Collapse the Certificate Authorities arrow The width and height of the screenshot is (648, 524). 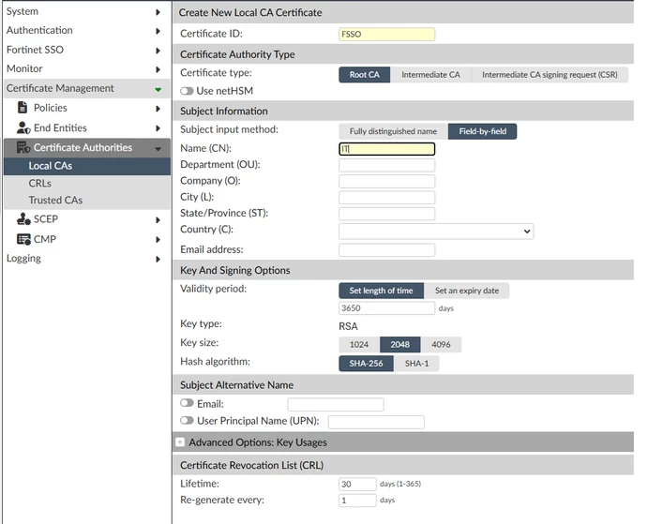tap(158, 149)
